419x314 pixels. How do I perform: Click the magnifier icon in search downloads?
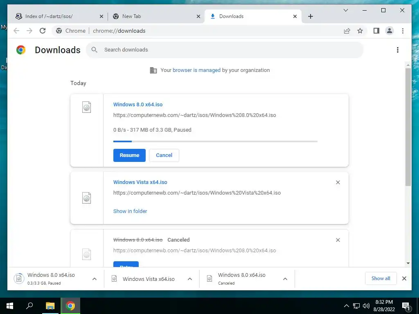pos(94,49)
